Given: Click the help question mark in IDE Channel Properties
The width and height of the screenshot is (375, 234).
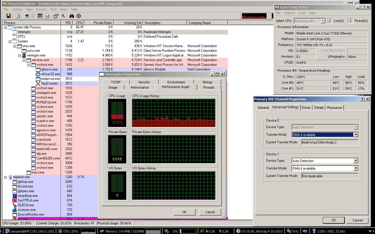Looking at the screenshot, I should point(362,99).
